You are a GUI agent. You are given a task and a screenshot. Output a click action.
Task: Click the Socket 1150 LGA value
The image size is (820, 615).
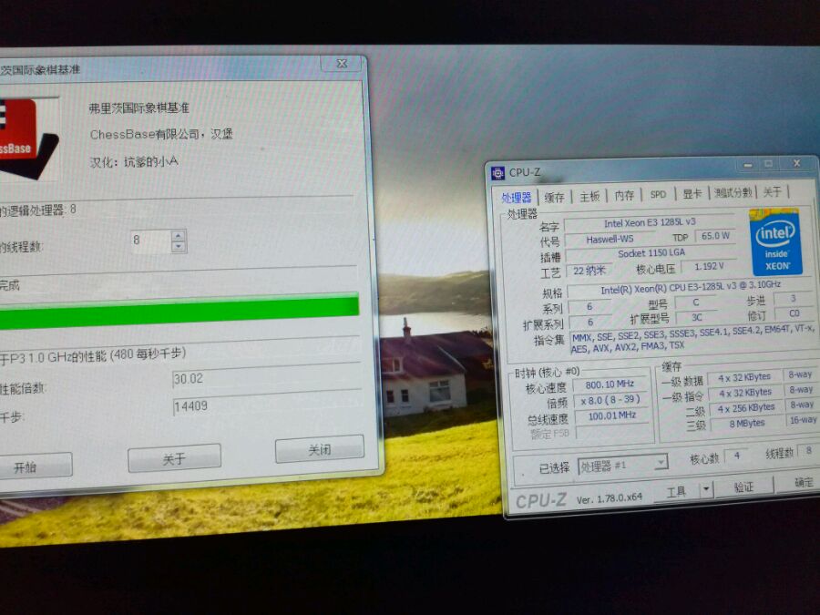tap(651, 253)
